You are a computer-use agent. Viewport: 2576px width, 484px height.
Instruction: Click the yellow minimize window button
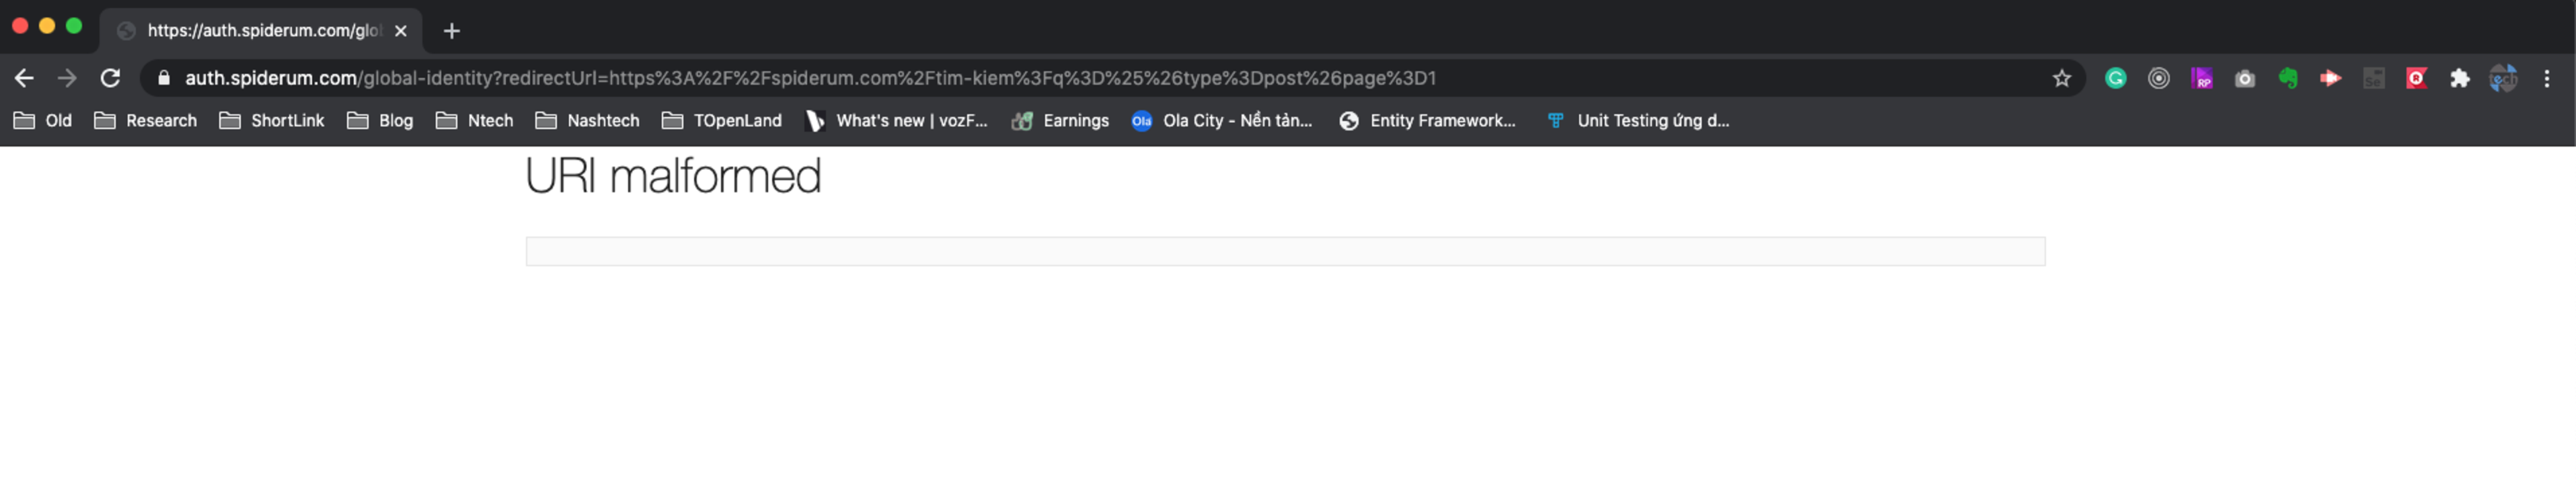(x=47, y=26)
